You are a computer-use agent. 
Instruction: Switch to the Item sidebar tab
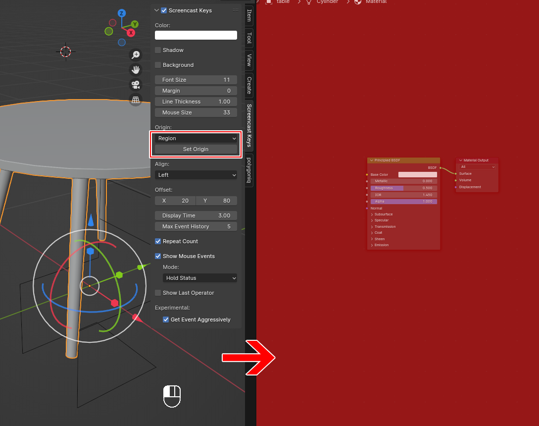[249, 15]
